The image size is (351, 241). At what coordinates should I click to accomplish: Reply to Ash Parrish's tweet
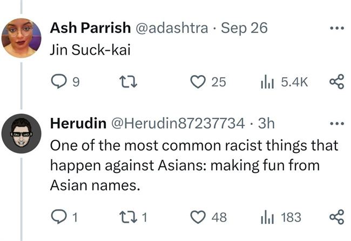click(x=58, y=82)
